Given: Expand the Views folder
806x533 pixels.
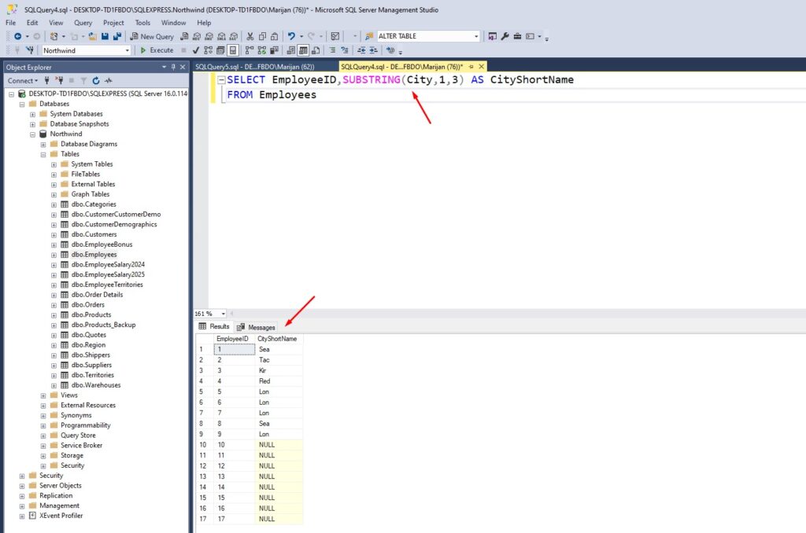Looking at the screenshot, I should (x=43, y=396).
